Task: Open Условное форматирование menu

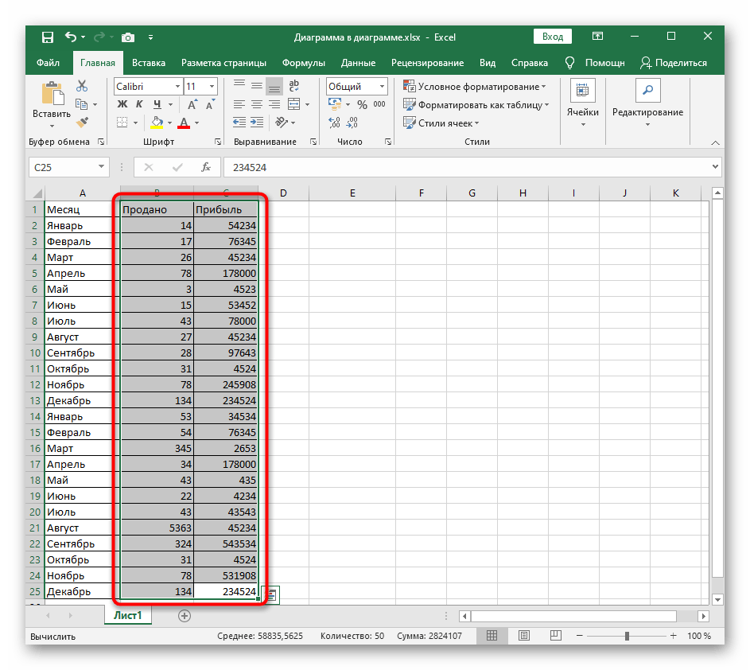Action: (x=475, y=87)
